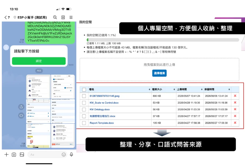
Task: Check the box for 知識管理治理指引.docx
Action: tap(84, 116)
